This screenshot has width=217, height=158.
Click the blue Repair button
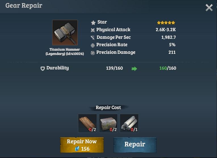point(135,145)
